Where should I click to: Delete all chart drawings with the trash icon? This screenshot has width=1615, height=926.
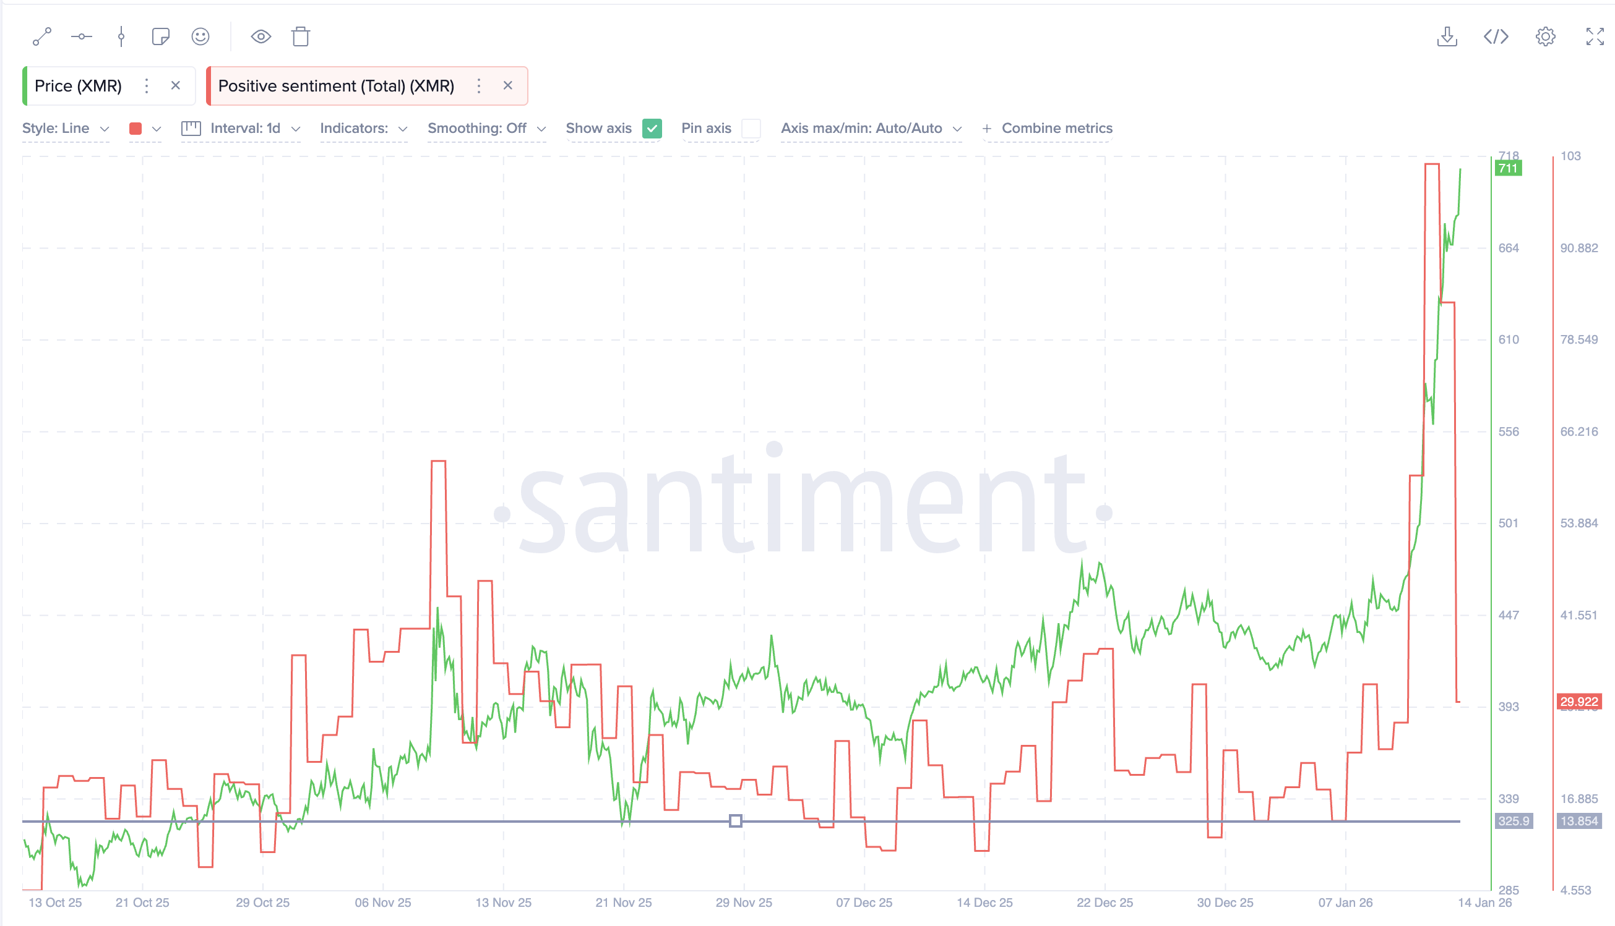tap(300, 36)
